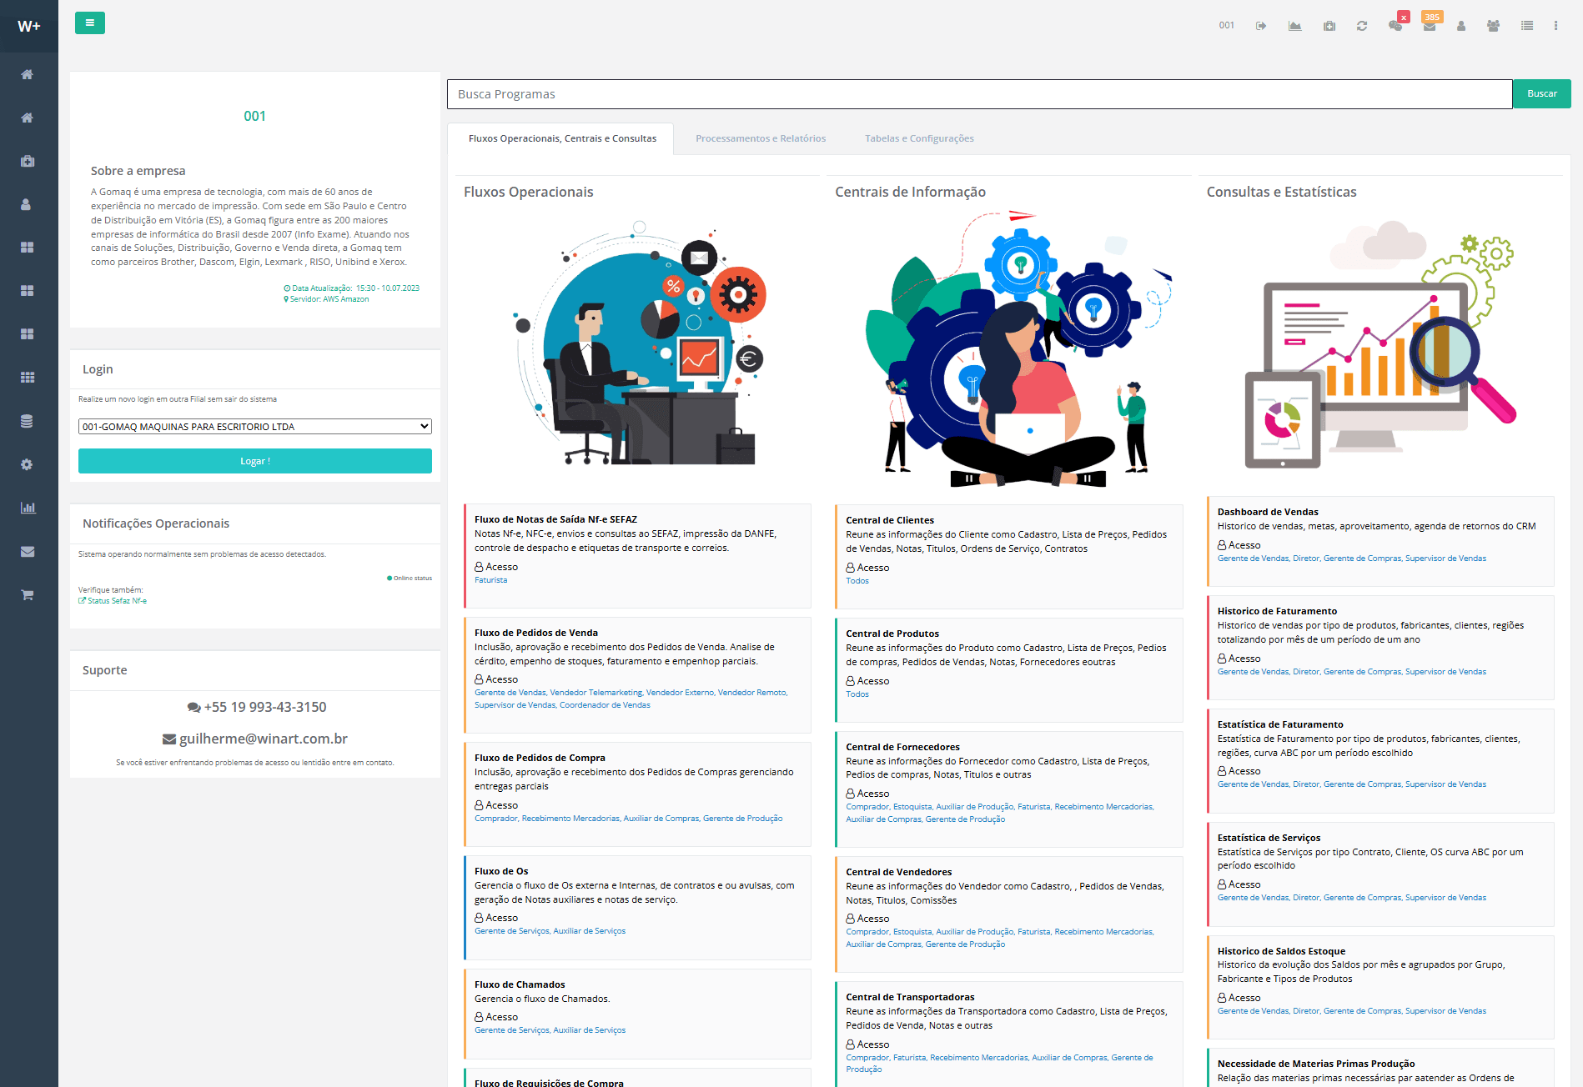The image size is (1583, 1087).
Task: Open the Status Sefaz Nf-e link
Action: (x=117, y=601)
